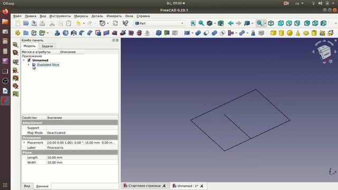Screen dimensions: 338x190
Task: Open the Инструменты menu
Action: (x=60, y=16)
